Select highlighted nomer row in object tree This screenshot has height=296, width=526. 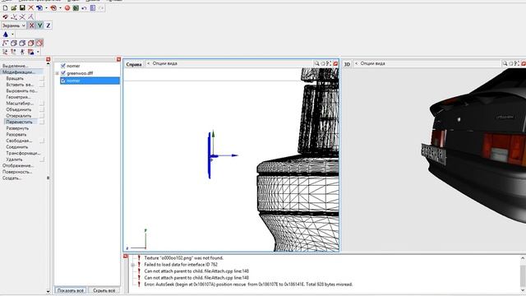point(90,81)
